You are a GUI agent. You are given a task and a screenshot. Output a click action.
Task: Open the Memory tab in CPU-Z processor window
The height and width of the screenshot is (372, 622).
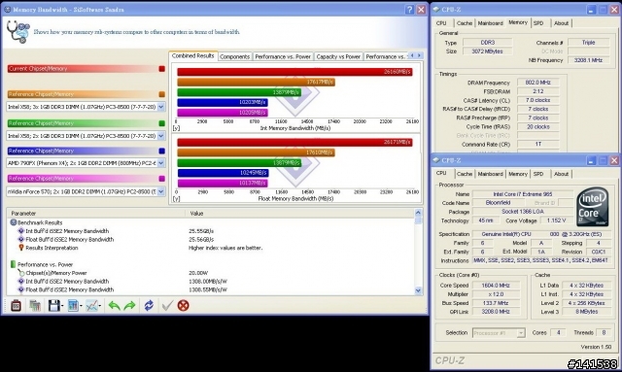pyautogui.click(x=518, y=174)
